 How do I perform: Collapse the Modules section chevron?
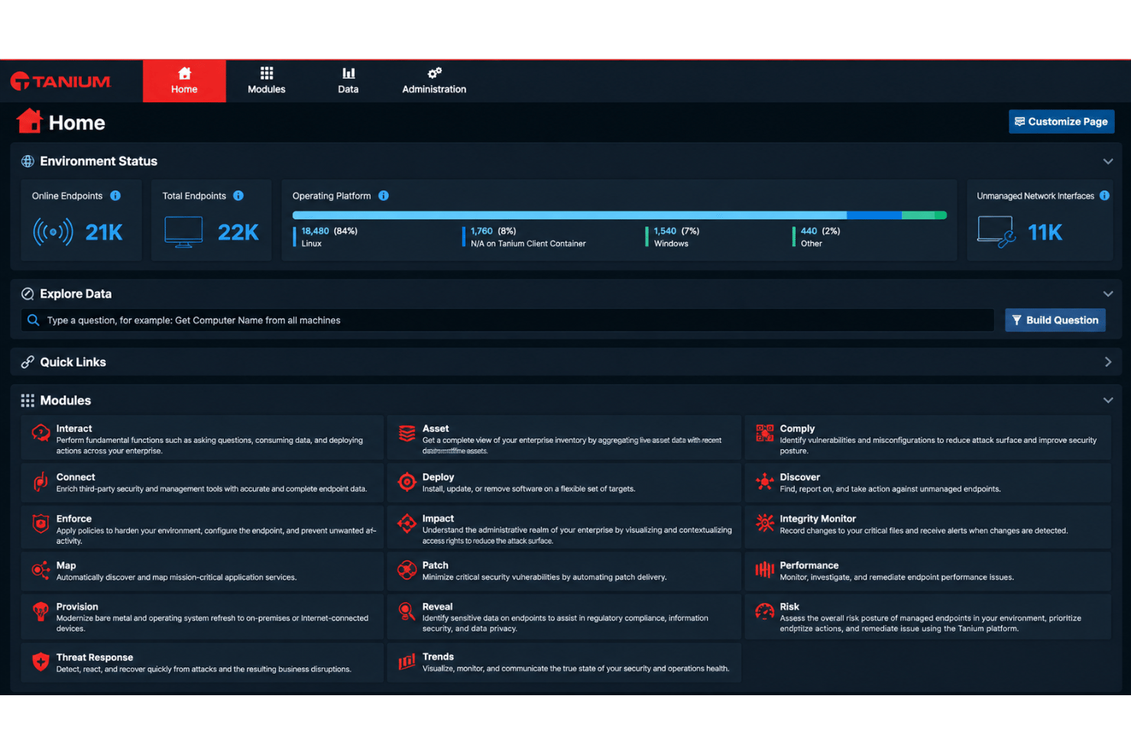click(x=1107, y=400)
